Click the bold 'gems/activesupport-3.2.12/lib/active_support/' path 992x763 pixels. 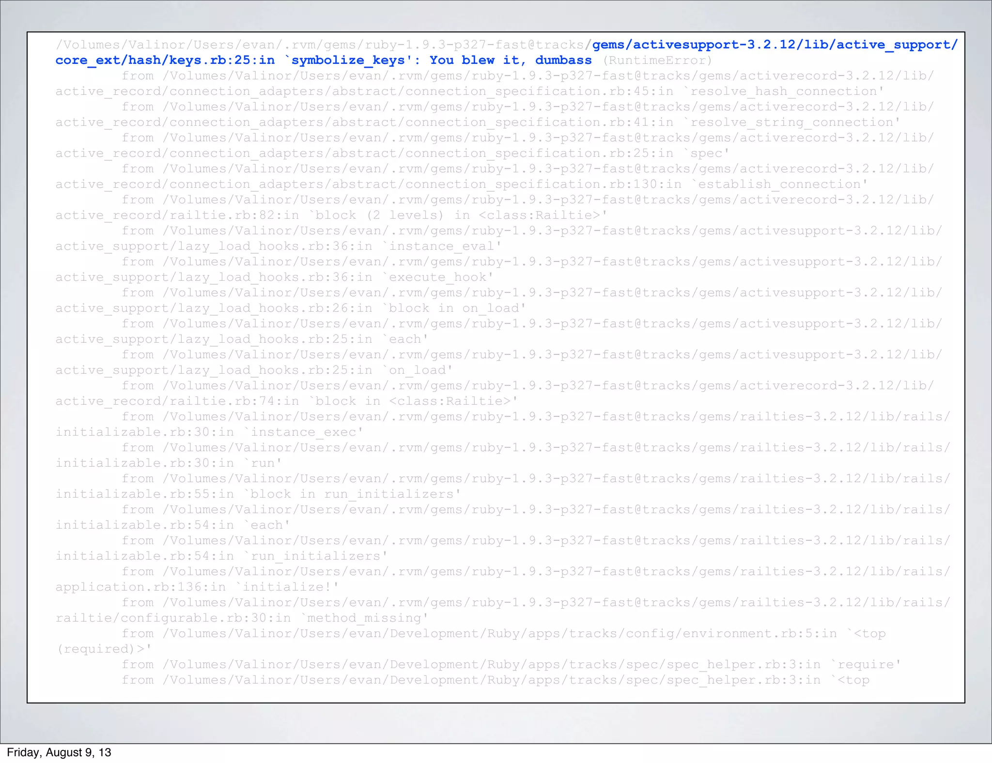(x=775, y=45)
